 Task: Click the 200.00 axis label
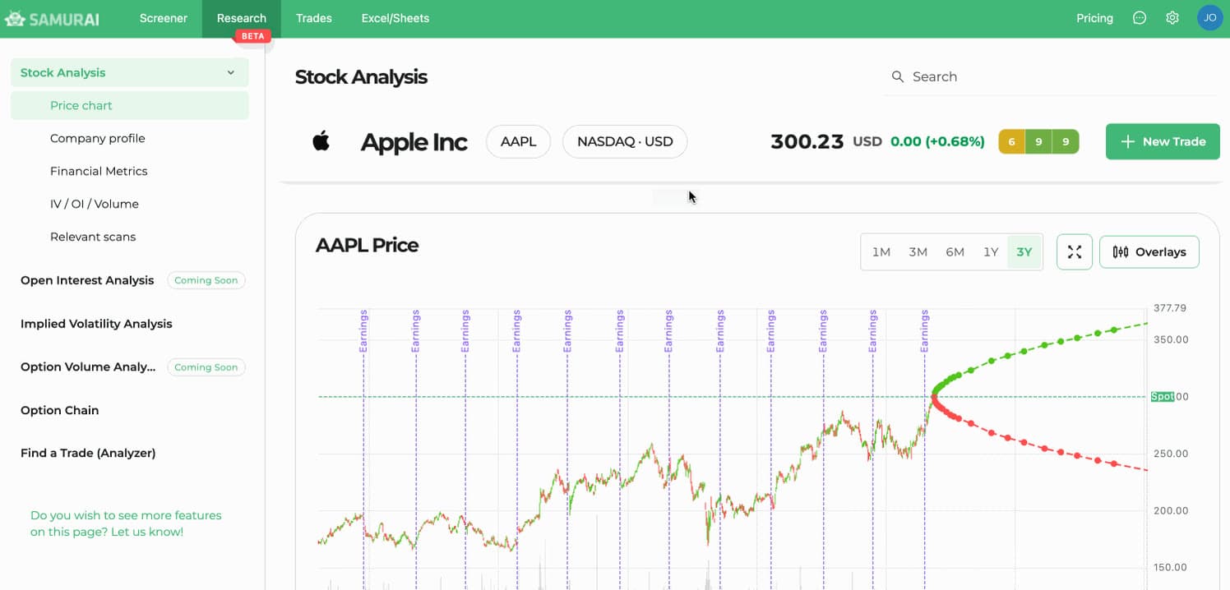(1172, 510)
